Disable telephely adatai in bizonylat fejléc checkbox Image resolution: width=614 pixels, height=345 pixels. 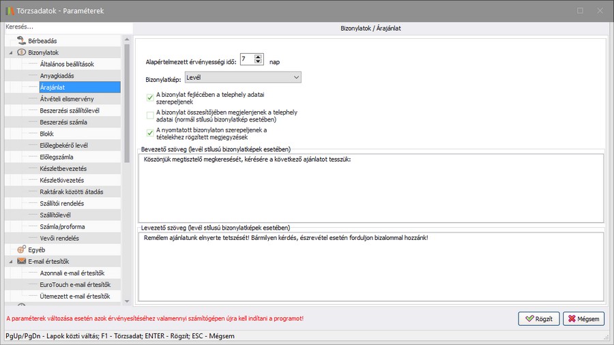tap(150, 97)
